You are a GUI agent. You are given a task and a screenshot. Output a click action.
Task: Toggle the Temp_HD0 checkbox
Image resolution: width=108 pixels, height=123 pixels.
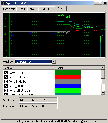point(6,86)
